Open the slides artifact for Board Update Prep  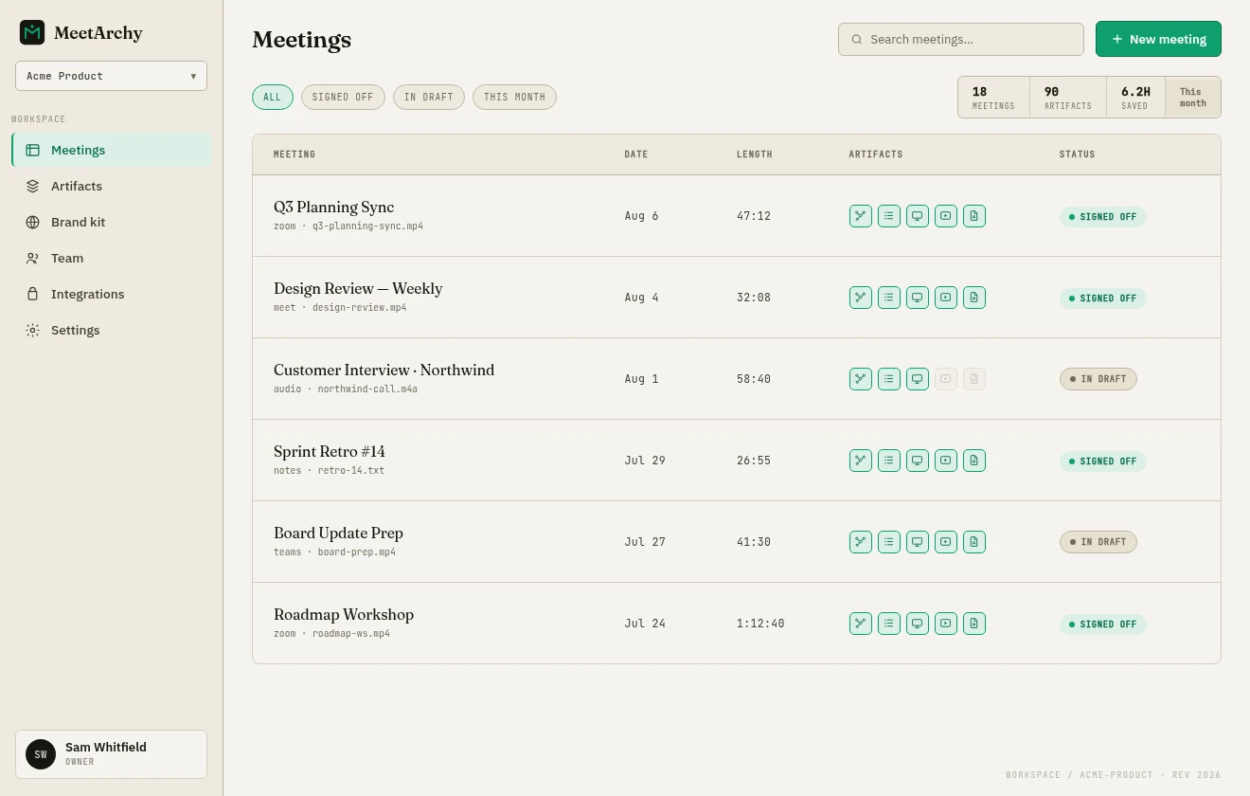click(918, 542)
